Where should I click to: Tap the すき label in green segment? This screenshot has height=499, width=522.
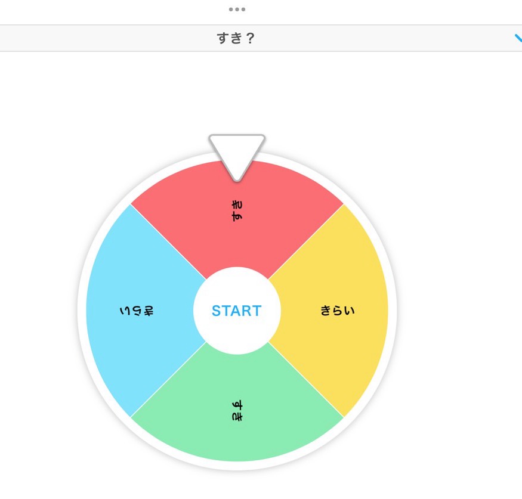237,411
